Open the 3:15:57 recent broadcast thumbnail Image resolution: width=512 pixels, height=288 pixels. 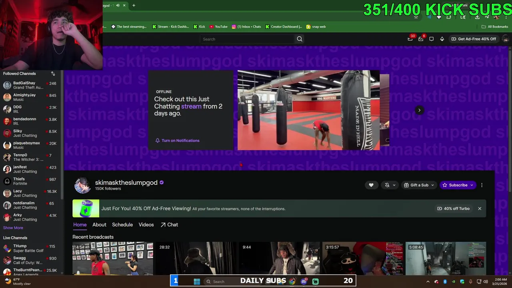(362, 258)
